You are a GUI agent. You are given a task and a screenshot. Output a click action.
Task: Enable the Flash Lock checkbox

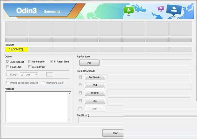8,67
